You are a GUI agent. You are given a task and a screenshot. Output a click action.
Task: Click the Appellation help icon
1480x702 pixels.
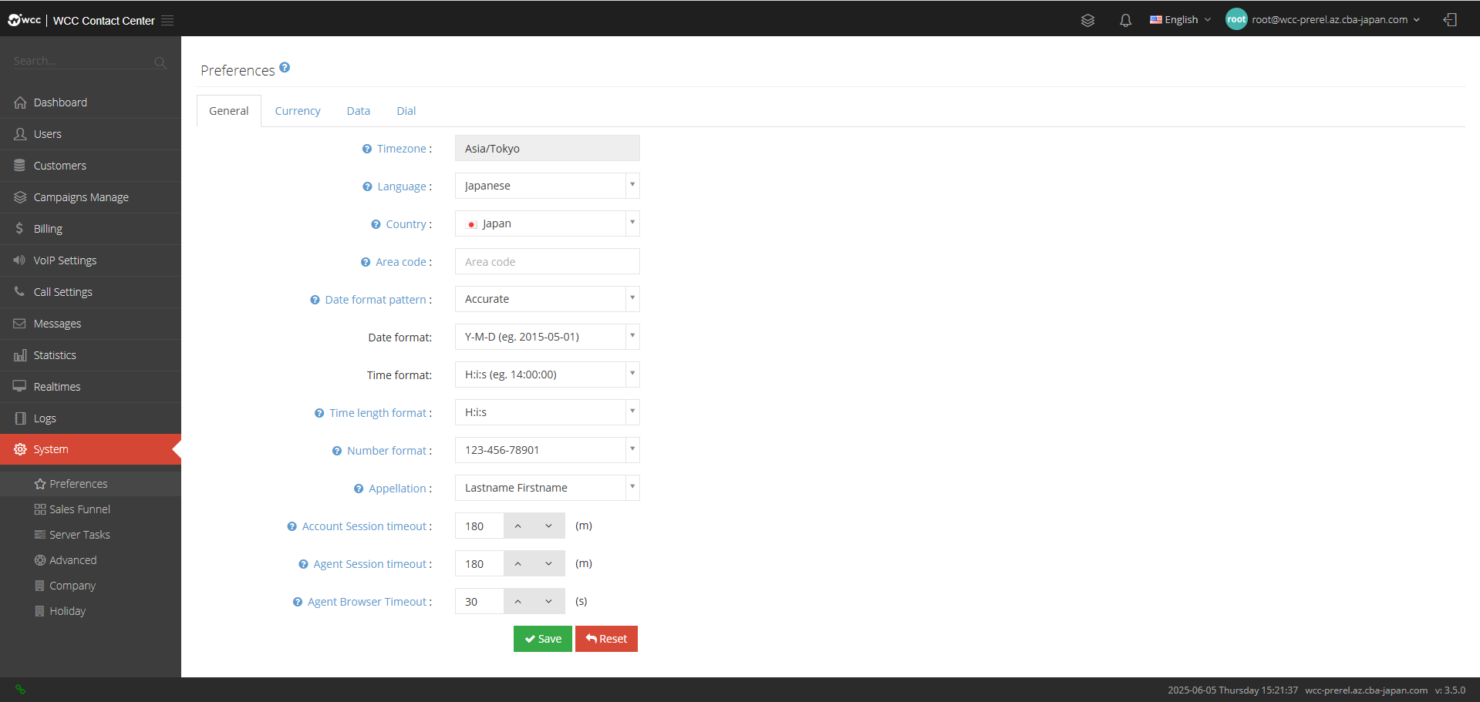tap(359, 489)
